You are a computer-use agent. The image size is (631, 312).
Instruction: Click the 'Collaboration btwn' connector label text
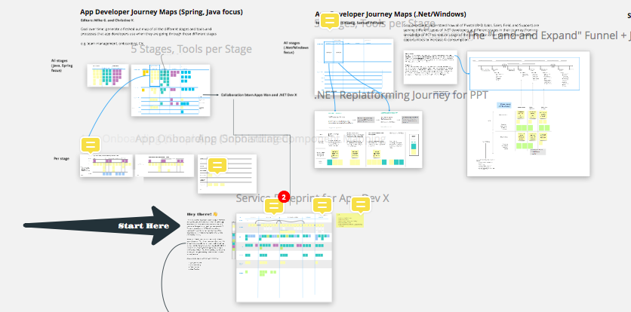[x=259, y=95]
